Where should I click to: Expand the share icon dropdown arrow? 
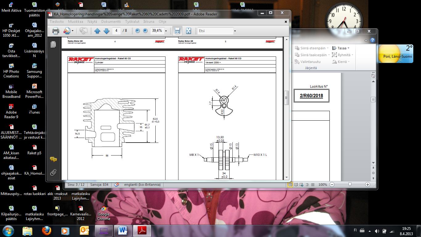click(72, 31)
